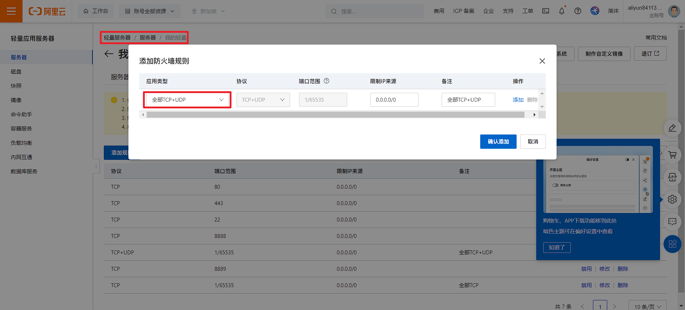Click the dialog scroll up arrow
This screenshot has height=310, width=685.
[x=542, y=93]
